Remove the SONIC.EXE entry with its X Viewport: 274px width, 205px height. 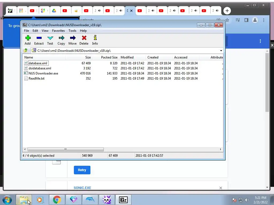[x=221, y=188]
